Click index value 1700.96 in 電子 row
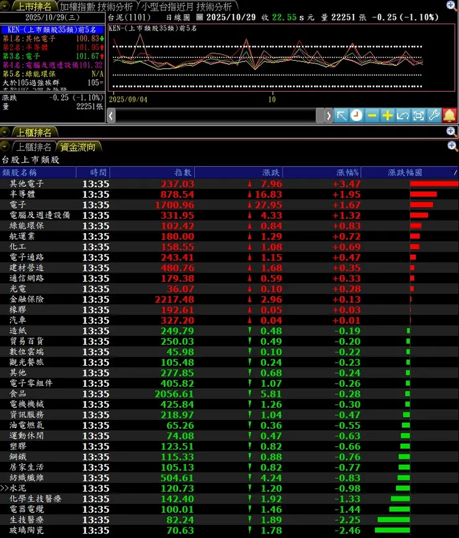The width and height of the screenshot is (459, 538). 174,205
